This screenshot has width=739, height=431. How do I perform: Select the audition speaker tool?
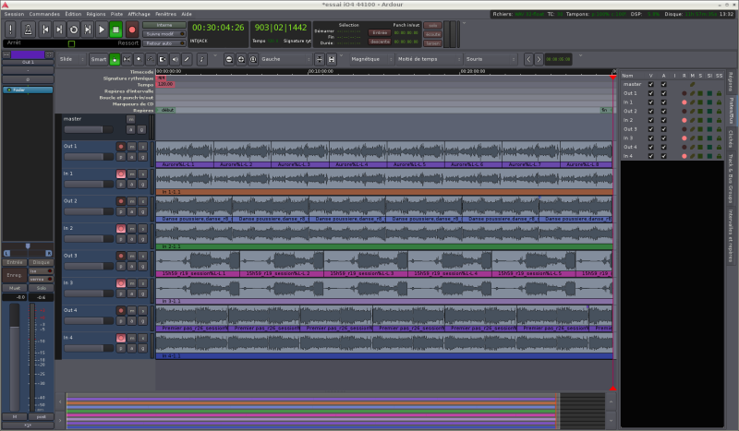coord(174,59)
